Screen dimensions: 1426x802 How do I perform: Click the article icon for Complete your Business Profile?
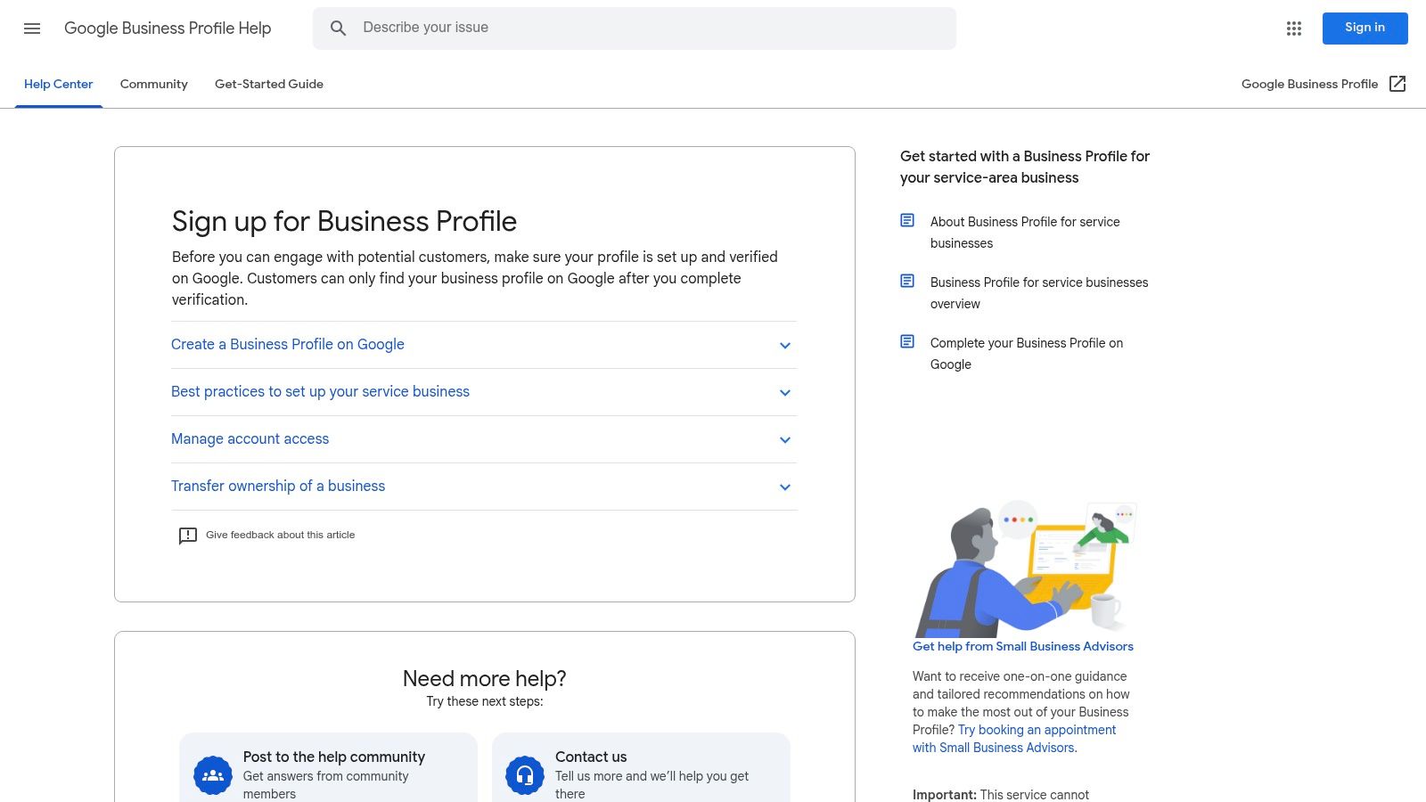point(907,341)
